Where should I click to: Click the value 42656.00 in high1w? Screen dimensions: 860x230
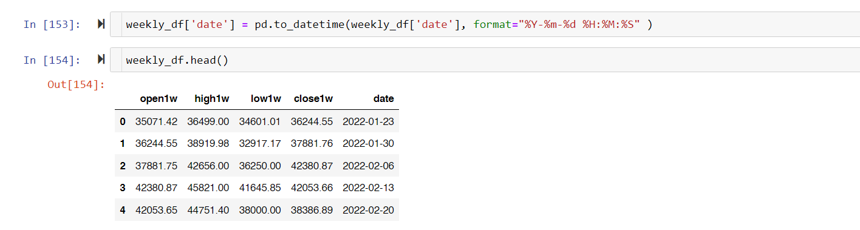(x=208, y=166)
